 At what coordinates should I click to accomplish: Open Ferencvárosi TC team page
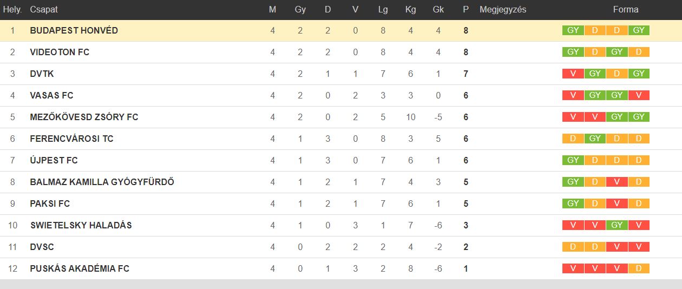point(71,139)
